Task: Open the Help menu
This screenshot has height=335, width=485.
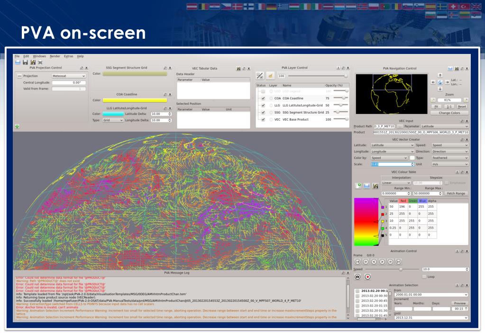Action: pyautogui.click(x=81, y=56)
